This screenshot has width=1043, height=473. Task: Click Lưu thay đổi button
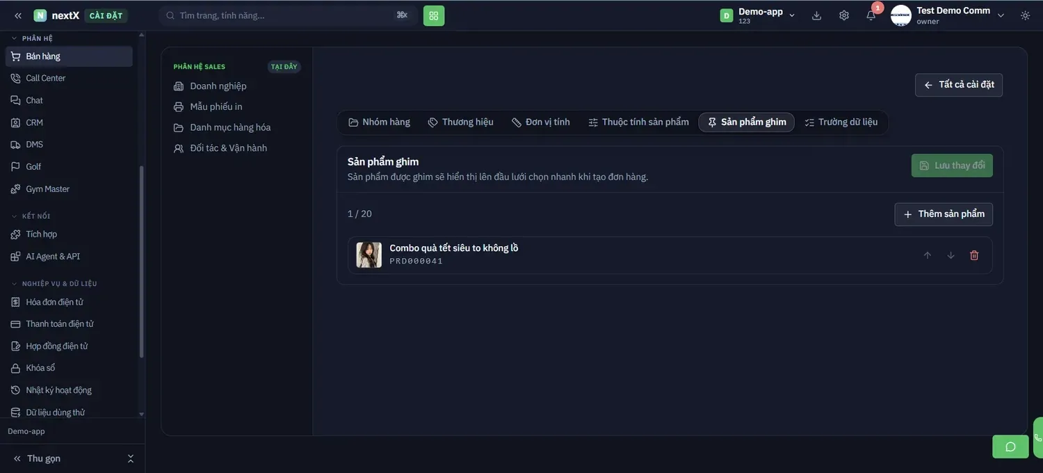tap(952, 166)
